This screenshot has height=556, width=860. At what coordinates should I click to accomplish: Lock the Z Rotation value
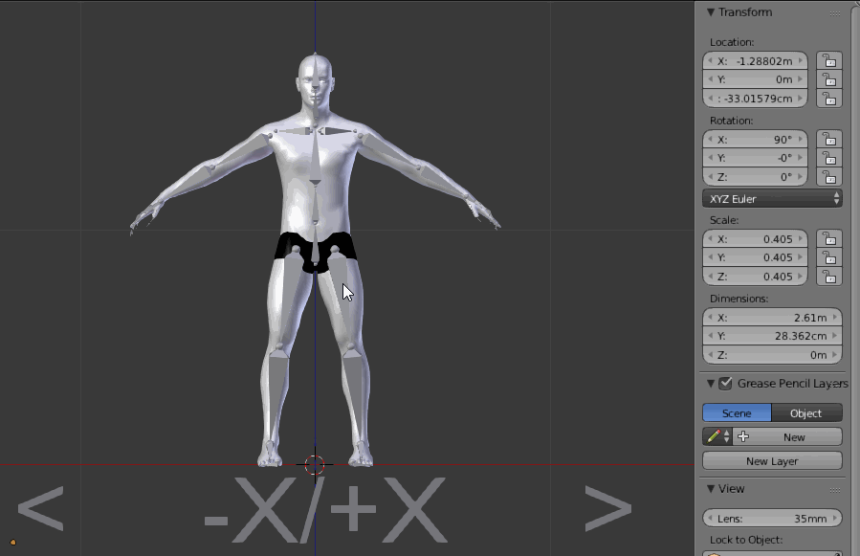(x=828, y=176)
